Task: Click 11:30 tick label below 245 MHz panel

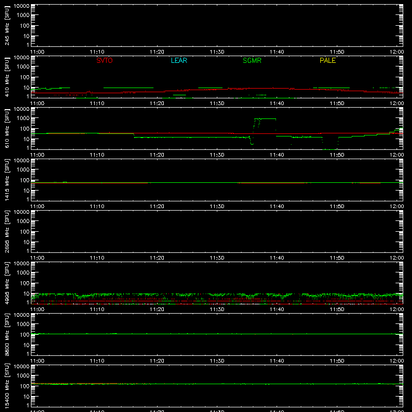Action: pos(217,52)
